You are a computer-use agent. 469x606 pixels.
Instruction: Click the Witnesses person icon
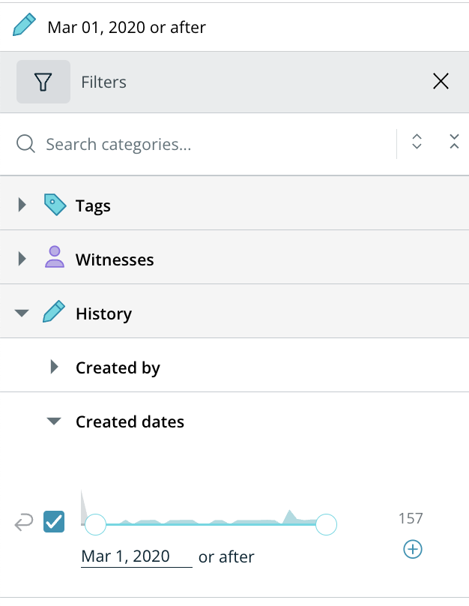pyautogui.click(x=55, y=259)
